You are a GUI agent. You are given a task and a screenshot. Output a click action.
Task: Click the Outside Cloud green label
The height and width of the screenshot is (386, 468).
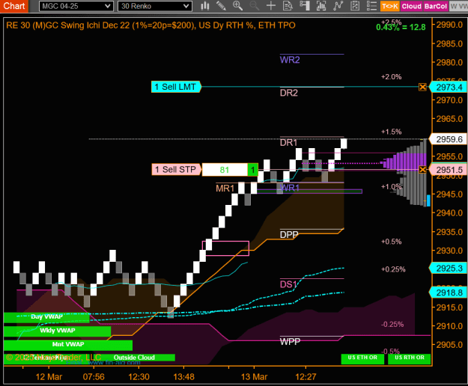click(x=134, y=358)
